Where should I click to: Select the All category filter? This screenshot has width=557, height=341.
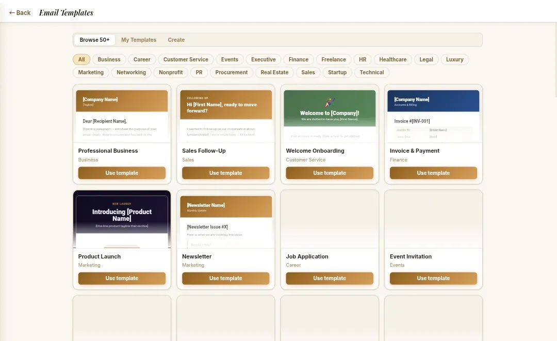point(81,59)
